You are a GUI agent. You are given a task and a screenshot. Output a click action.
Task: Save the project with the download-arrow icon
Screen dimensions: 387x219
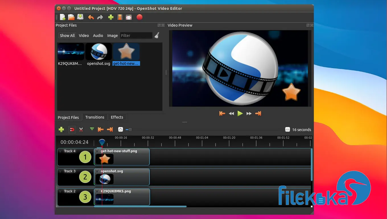click(x=80, y=17)
